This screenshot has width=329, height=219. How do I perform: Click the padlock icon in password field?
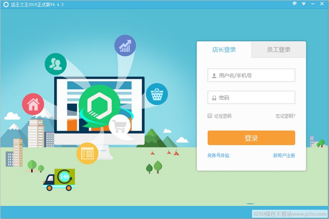point(214,98)
